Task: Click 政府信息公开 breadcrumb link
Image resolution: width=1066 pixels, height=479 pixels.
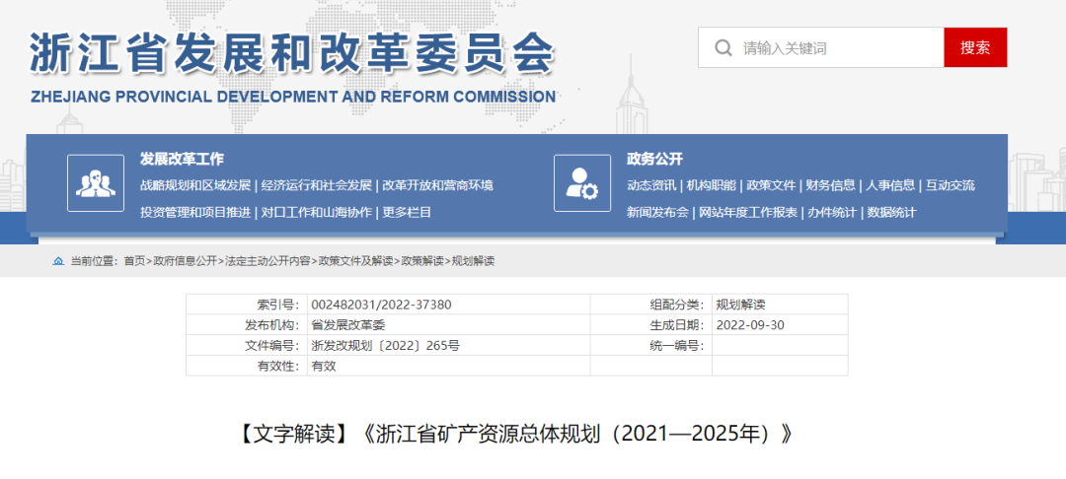Action: pyautogui.click(x=185, y=261)
